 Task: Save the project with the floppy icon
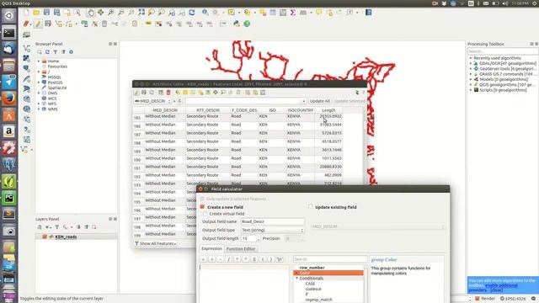47,13
